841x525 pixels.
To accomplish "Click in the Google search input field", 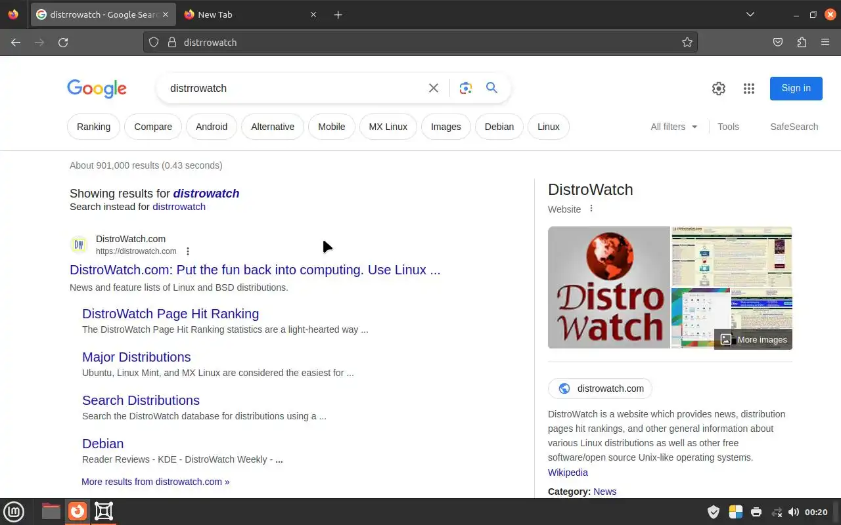I will [x=294, y=88].
